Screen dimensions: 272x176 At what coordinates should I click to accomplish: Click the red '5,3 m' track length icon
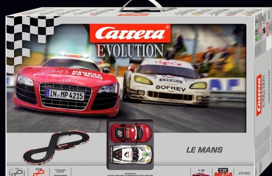click(x=39, y=172)
